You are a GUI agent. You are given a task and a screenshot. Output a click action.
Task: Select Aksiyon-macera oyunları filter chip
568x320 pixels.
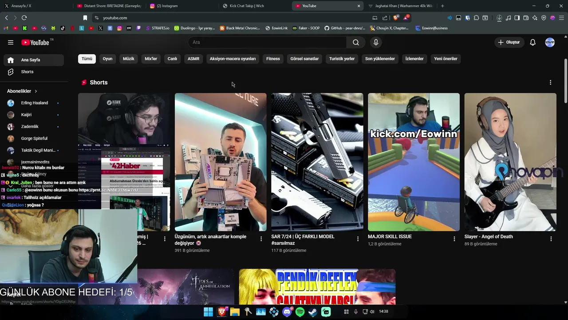coord(233,59)
